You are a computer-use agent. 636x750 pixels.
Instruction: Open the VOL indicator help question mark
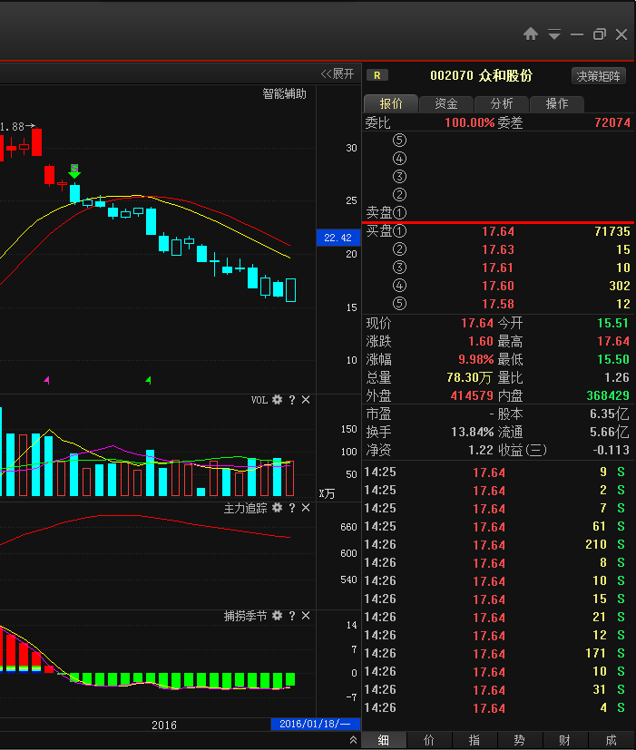(x=292, y=400)
